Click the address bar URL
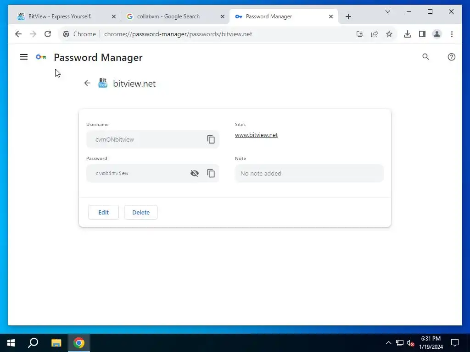 coord(178,34)
